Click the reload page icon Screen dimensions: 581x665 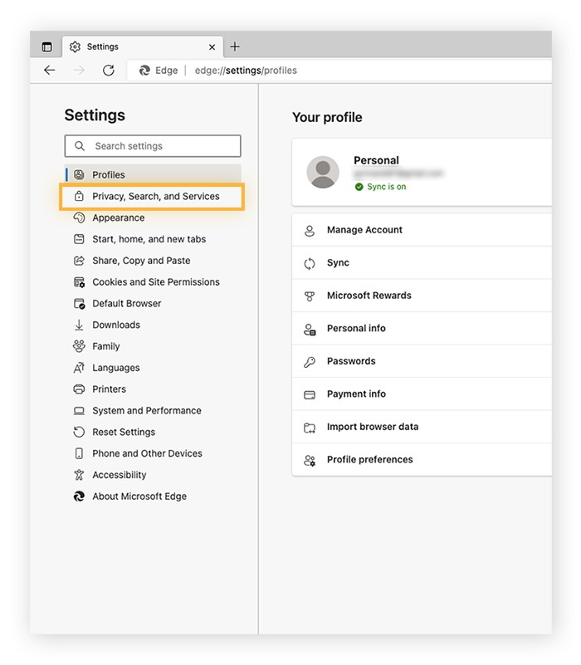108,71
